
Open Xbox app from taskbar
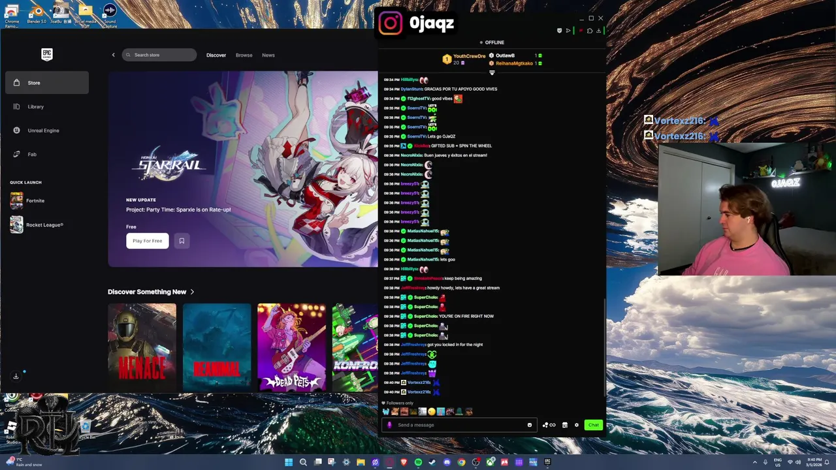(490, 462)
